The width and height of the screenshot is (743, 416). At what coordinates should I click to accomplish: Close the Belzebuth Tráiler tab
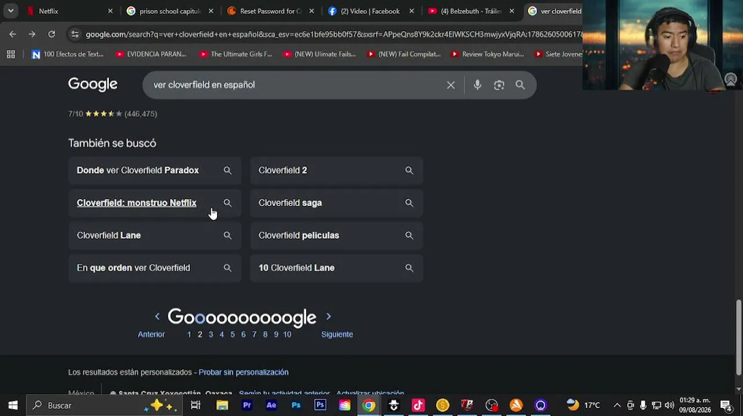pos(512,11)
